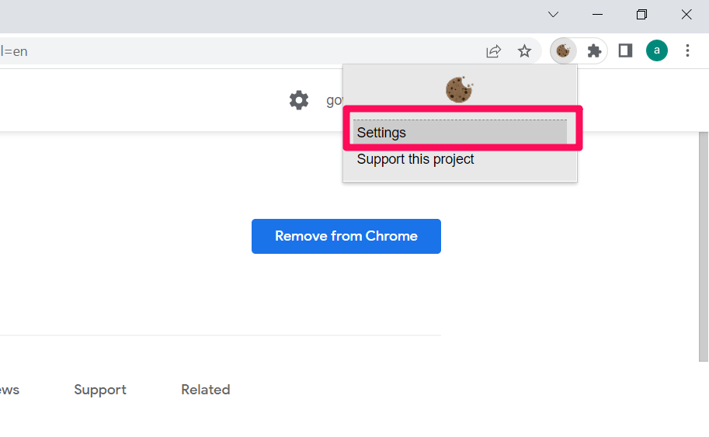
Task: Switch to the Related tab
Action: (205, 390)
